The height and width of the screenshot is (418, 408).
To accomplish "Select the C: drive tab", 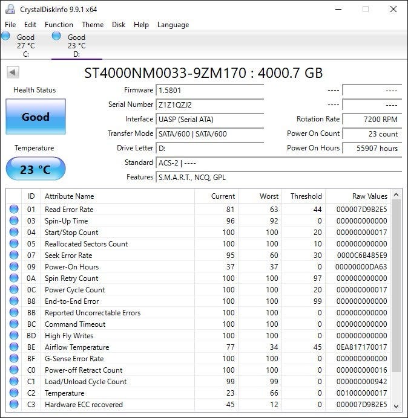I will (25, 45).
